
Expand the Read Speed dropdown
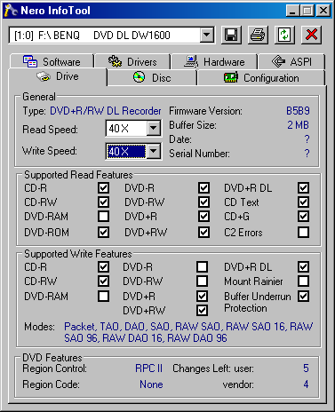point(154,128)
